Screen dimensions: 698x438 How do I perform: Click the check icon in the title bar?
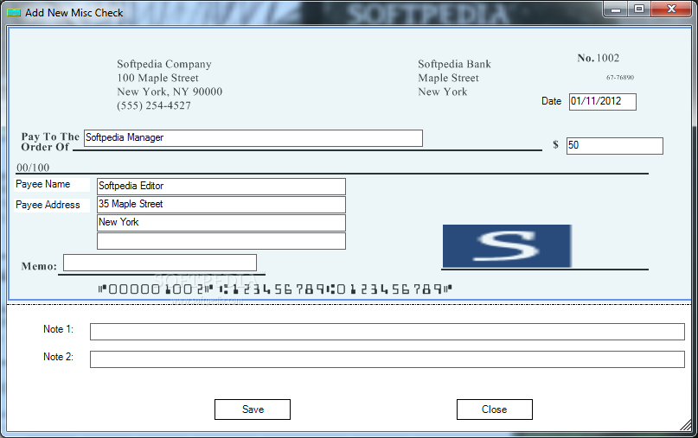[14, 12]
